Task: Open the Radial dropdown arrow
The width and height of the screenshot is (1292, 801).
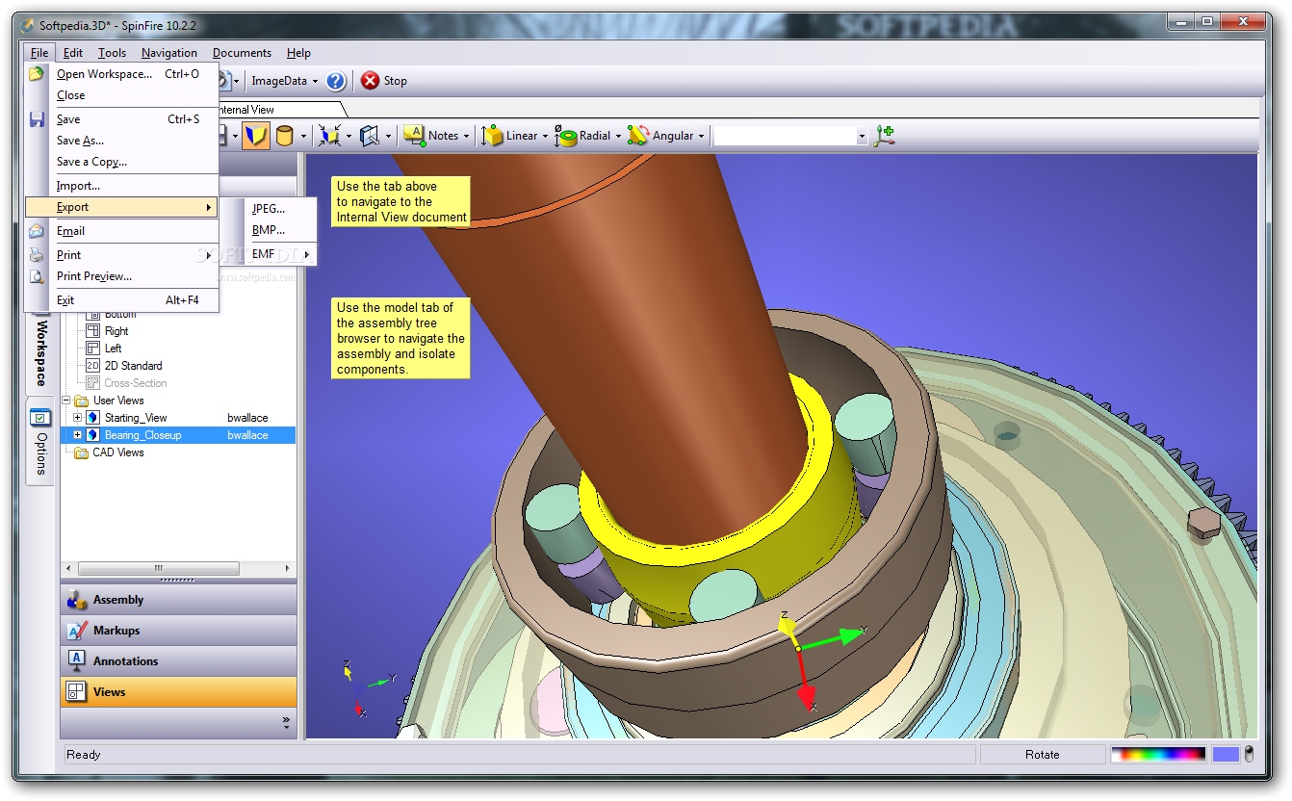Action: point(618,137)
